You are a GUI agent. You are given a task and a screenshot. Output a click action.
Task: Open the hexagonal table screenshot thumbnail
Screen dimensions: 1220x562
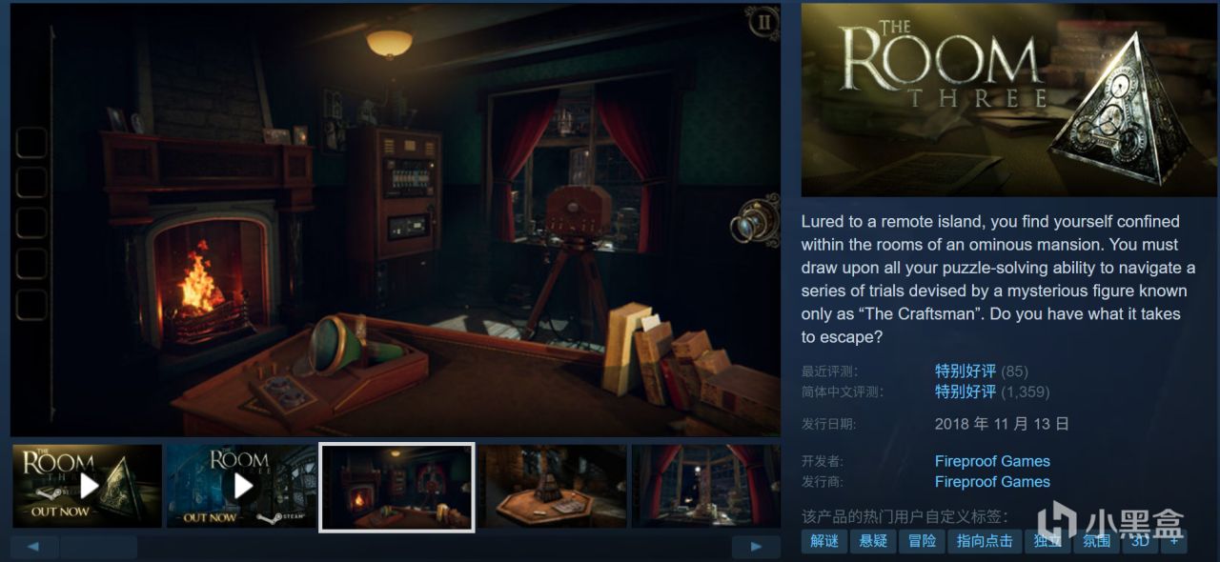pos(552,486)
